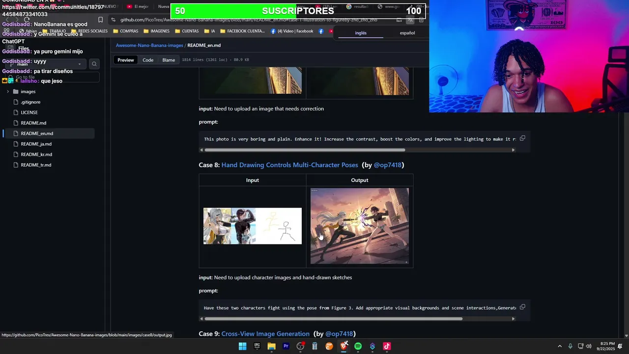Switch to 'El mejor' YouTube tab
The height and width of the screenshot is (354, 629).
point(138,7)
